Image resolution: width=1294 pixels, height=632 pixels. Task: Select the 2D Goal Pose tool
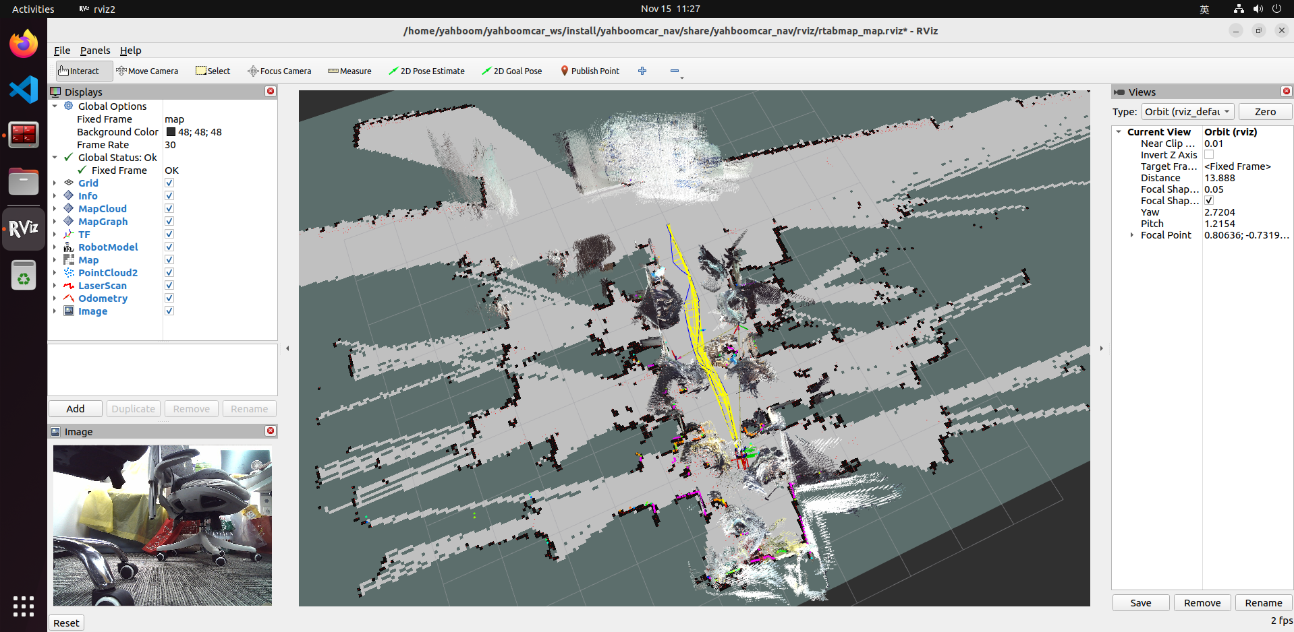click(511, 71)
